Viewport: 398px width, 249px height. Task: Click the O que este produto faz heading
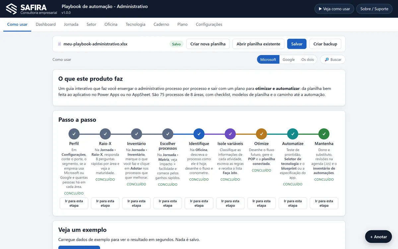pos(91,79)
